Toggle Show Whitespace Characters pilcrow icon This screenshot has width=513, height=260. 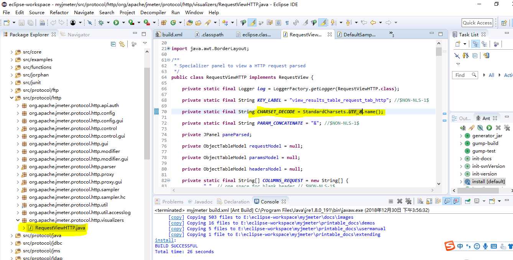tap(287, 23)
